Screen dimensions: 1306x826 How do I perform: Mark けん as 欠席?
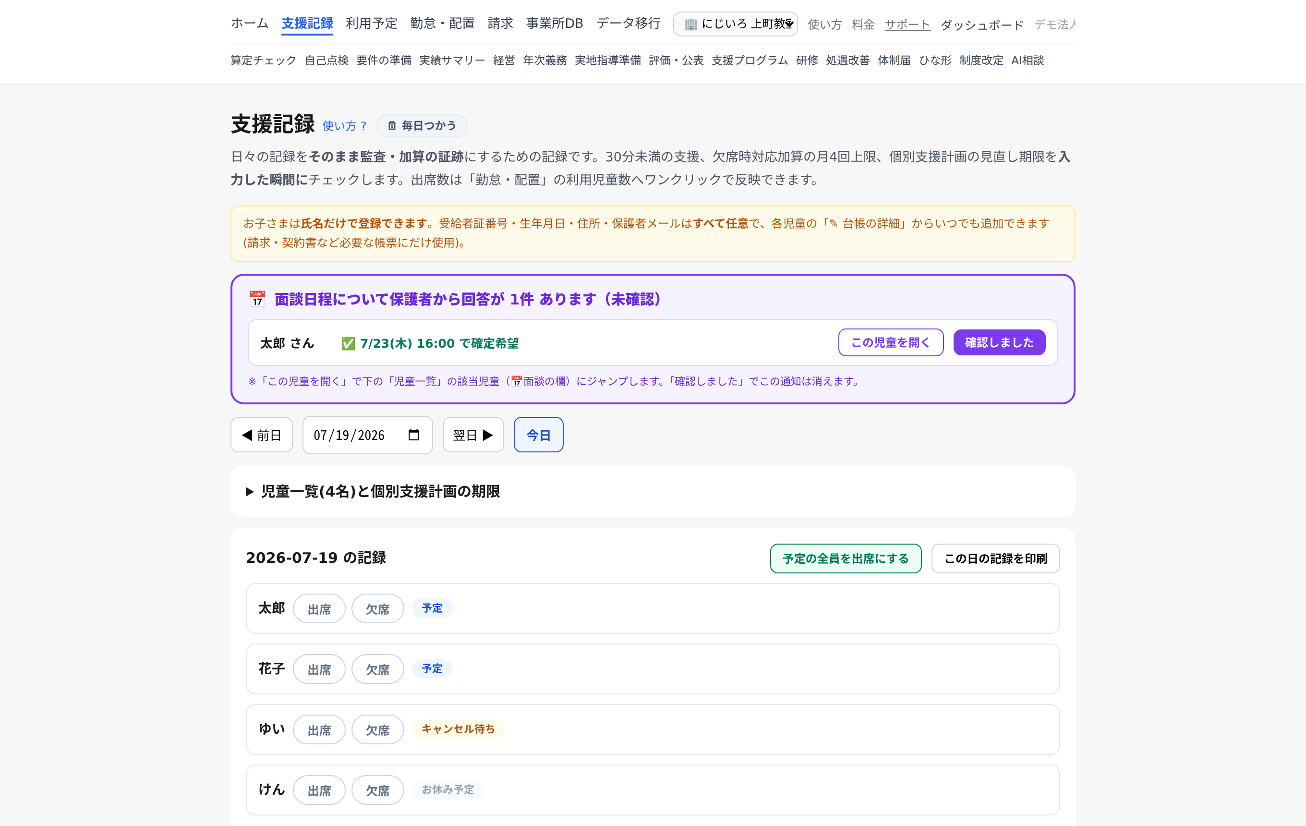tap(377, 791)
